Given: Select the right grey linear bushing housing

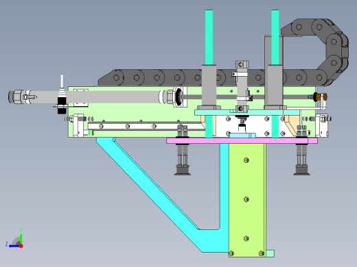Looking at the screenshot, I should [275, 87].
